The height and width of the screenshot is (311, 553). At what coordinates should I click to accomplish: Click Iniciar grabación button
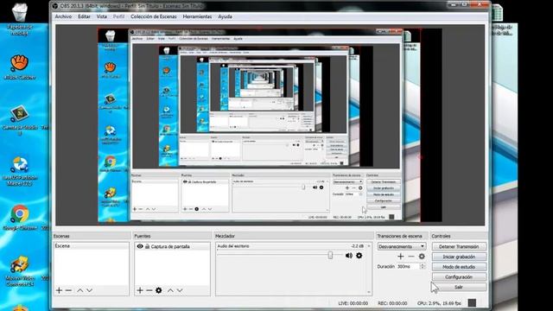point(459,257)
